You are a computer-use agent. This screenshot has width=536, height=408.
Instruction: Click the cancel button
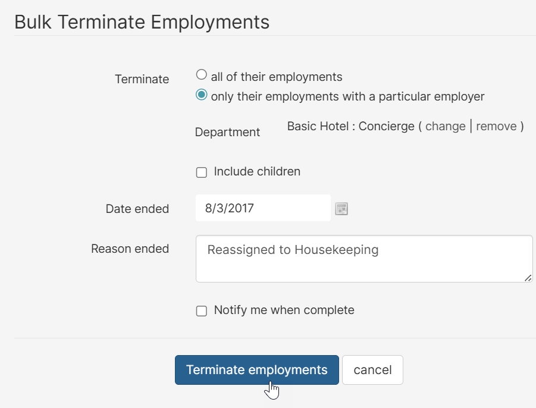(372, 370)
